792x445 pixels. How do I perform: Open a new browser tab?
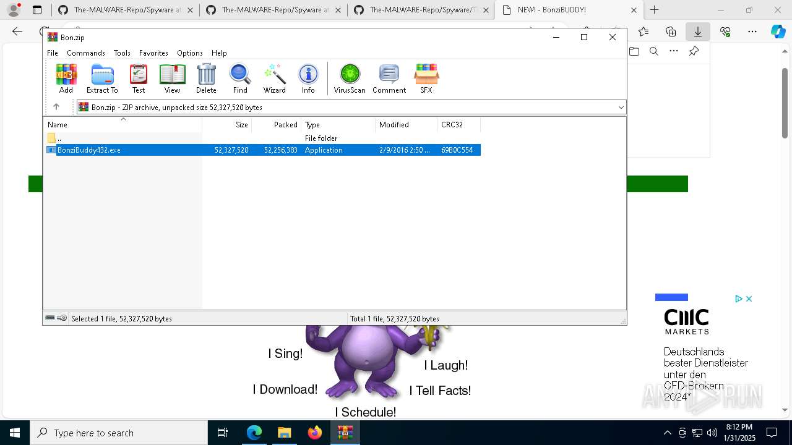click(654, 10)
